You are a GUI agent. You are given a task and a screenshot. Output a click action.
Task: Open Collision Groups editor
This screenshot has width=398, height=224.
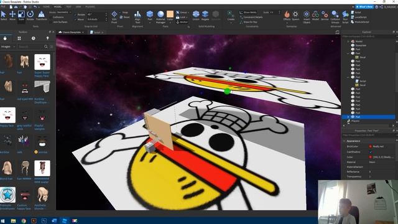point(335,17)
